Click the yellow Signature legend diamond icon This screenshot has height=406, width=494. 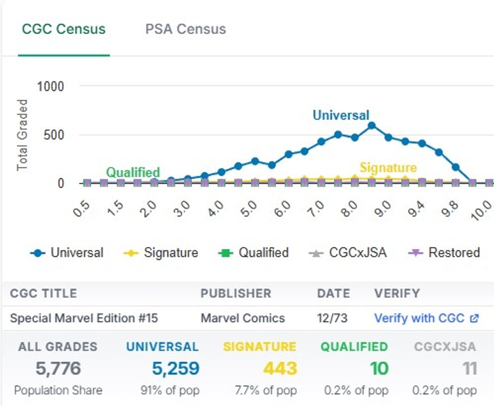[131, 254]
